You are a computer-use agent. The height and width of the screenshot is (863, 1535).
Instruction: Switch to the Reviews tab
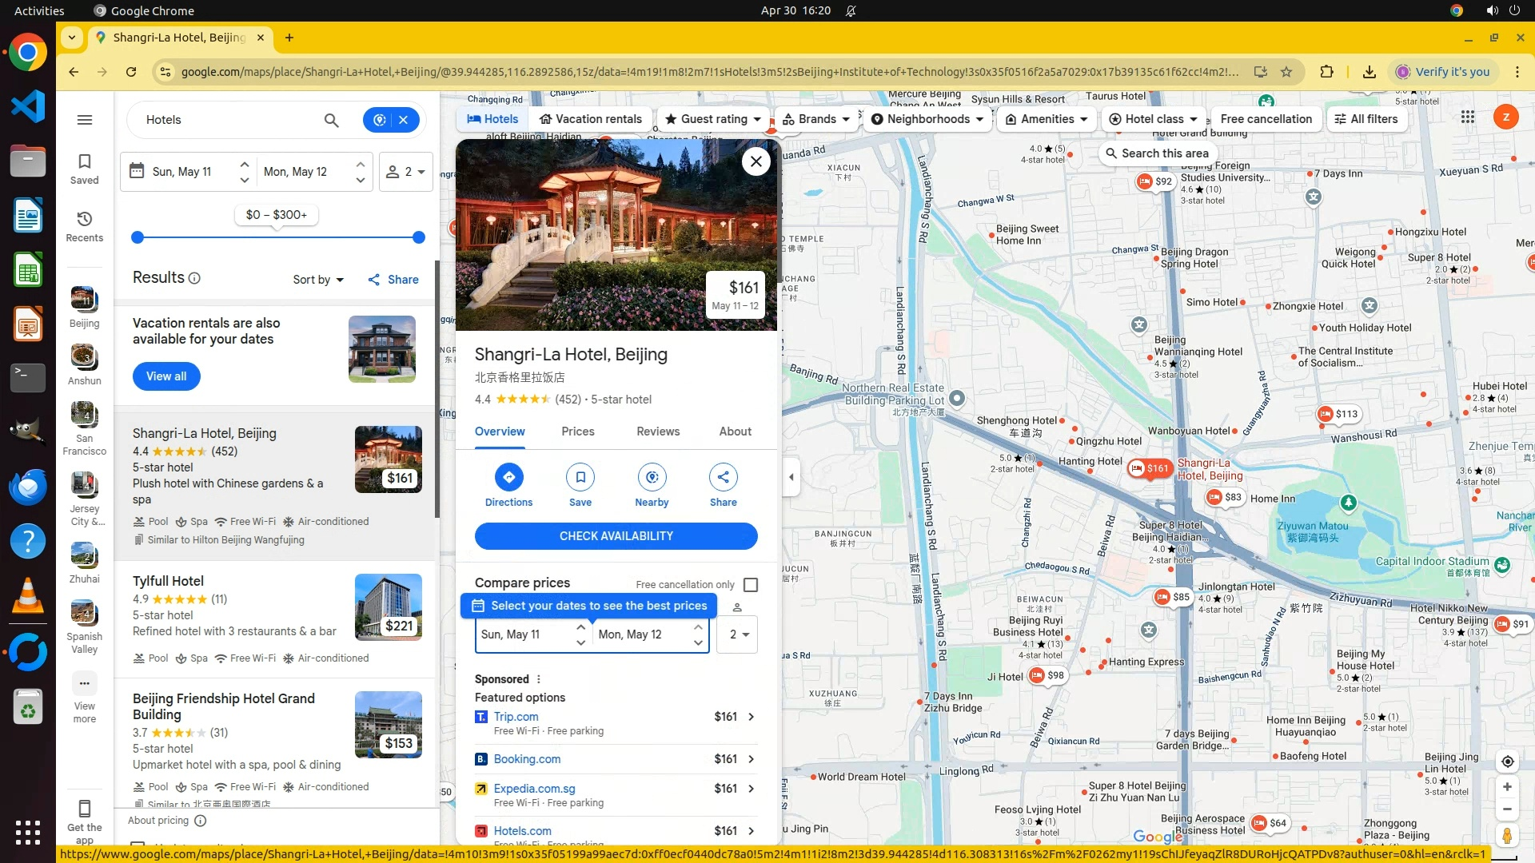pos(657,431)
